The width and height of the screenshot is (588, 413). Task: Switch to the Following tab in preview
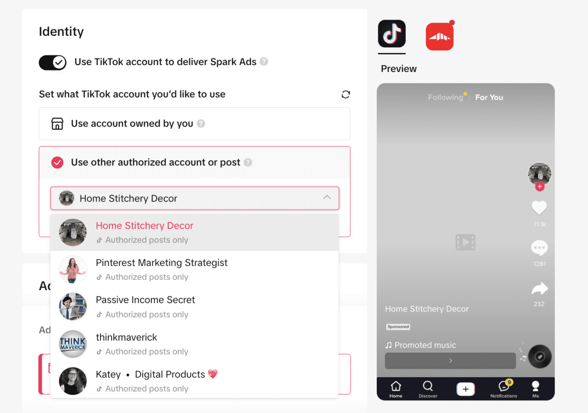click(445, 97)
